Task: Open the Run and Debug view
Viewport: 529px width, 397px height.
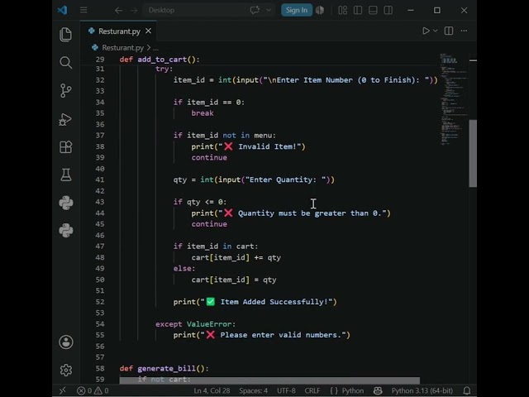Action: tap(66, 119)
